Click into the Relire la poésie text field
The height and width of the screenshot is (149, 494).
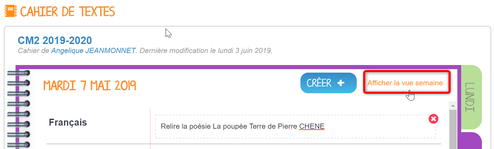tap(295, 126)
